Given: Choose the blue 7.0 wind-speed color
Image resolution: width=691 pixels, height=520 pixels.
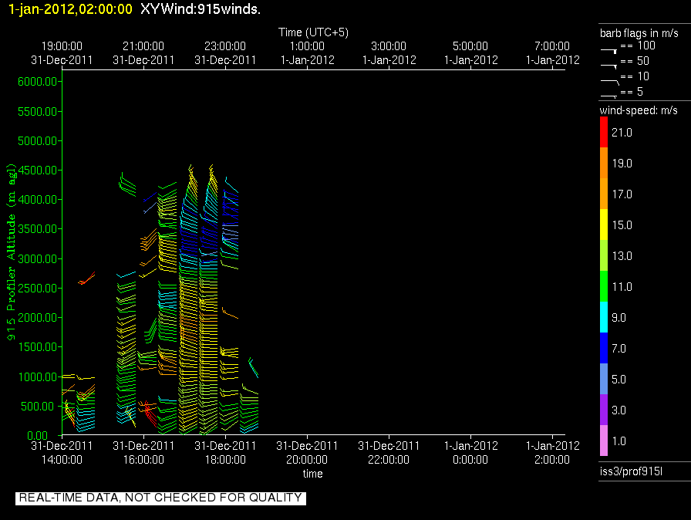Looking at the screenshot, I should [604, 348].
